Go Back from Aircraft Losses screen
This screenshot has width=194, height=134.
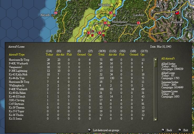169,130
